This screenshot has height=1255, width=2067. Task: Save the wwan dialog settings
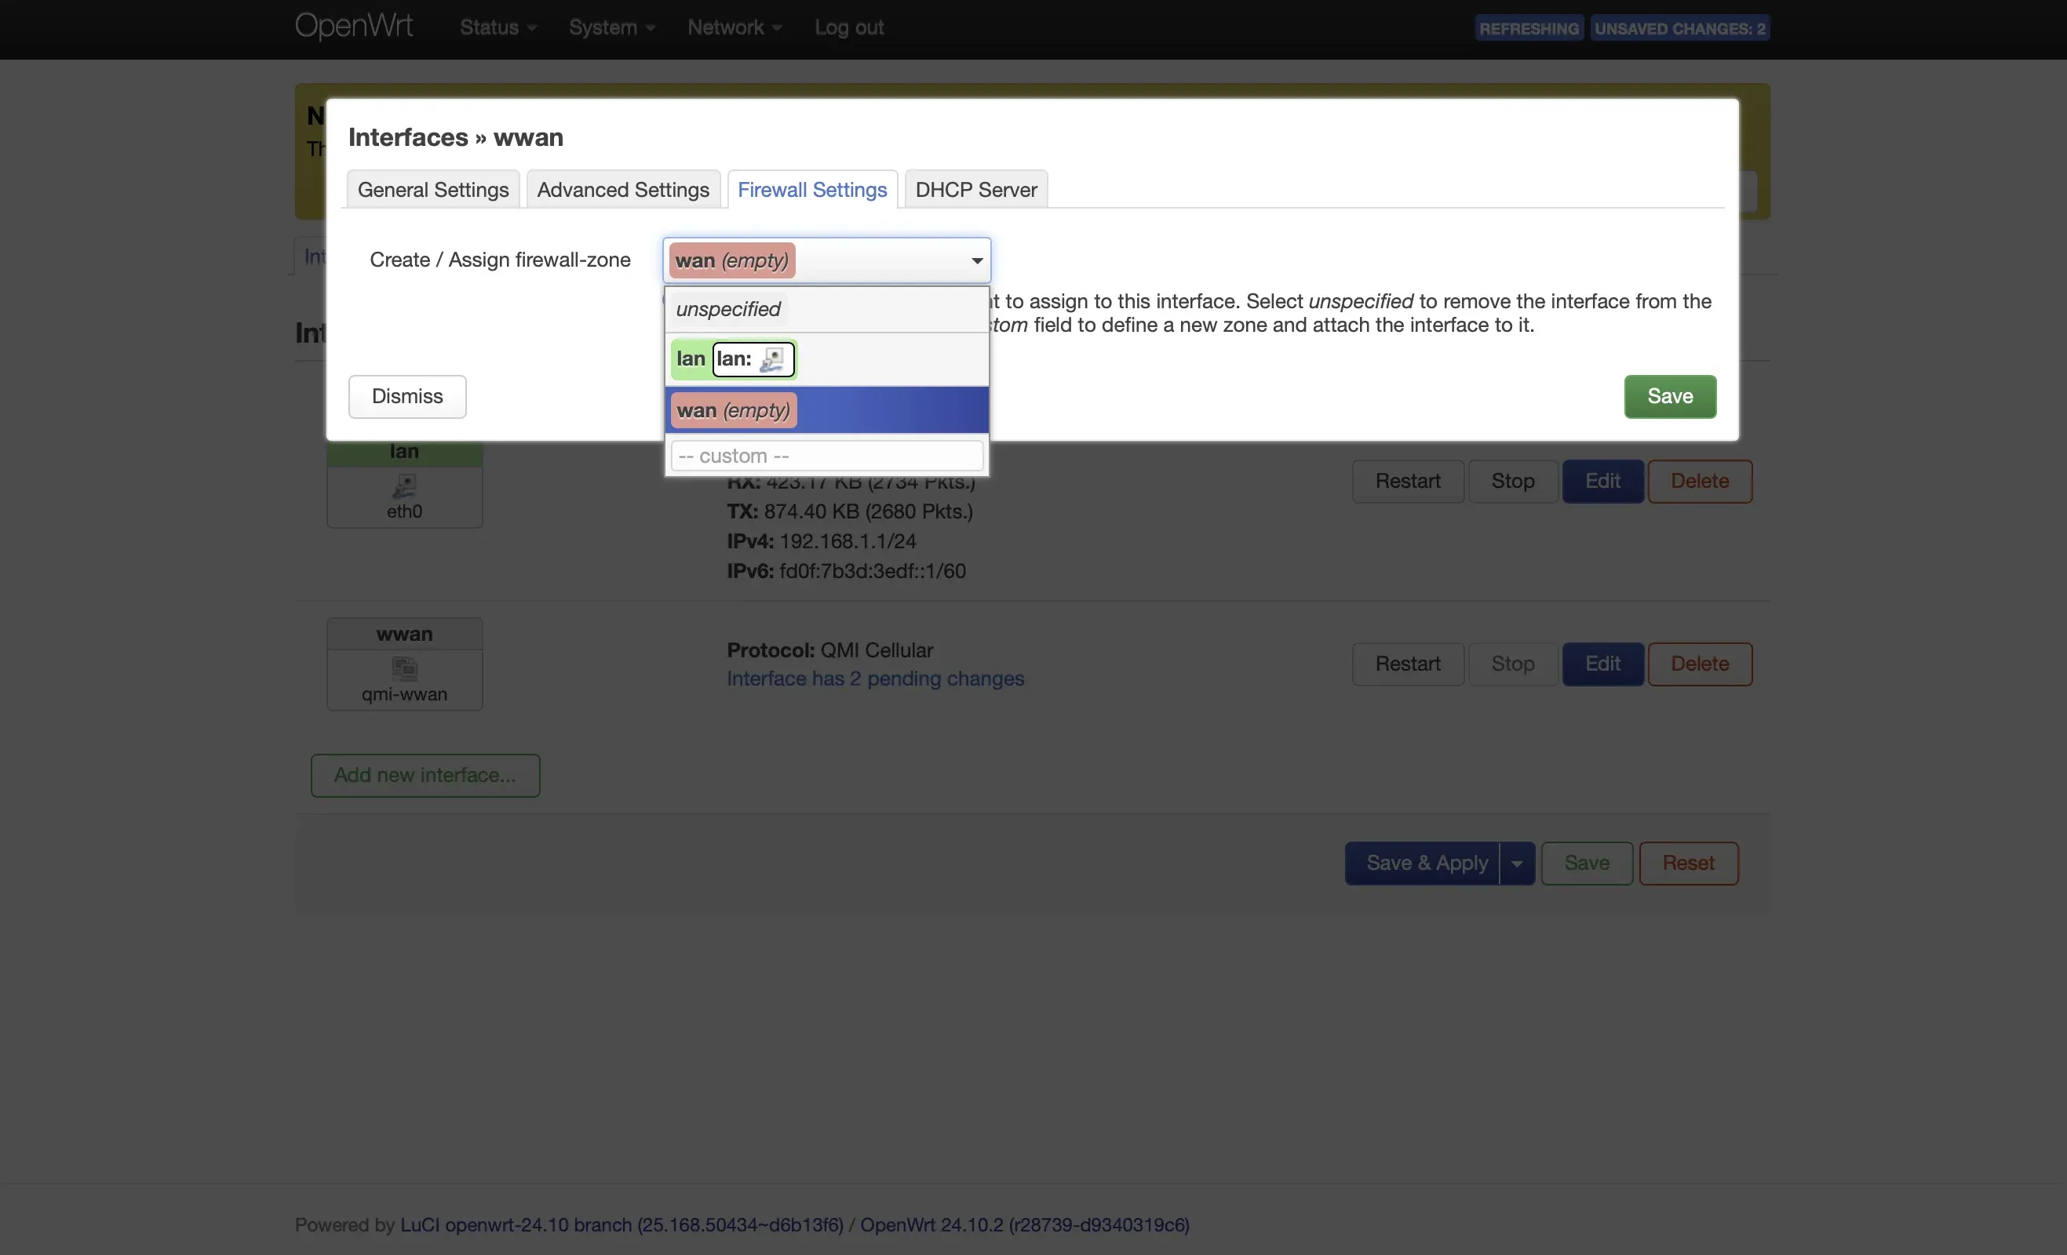pos(1670,397)
